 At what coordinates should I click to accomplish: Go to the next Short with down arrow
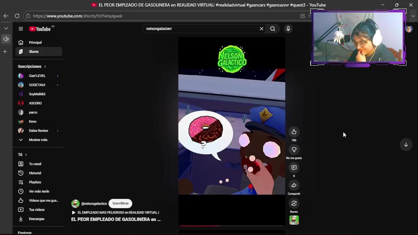tap(406, 145)
